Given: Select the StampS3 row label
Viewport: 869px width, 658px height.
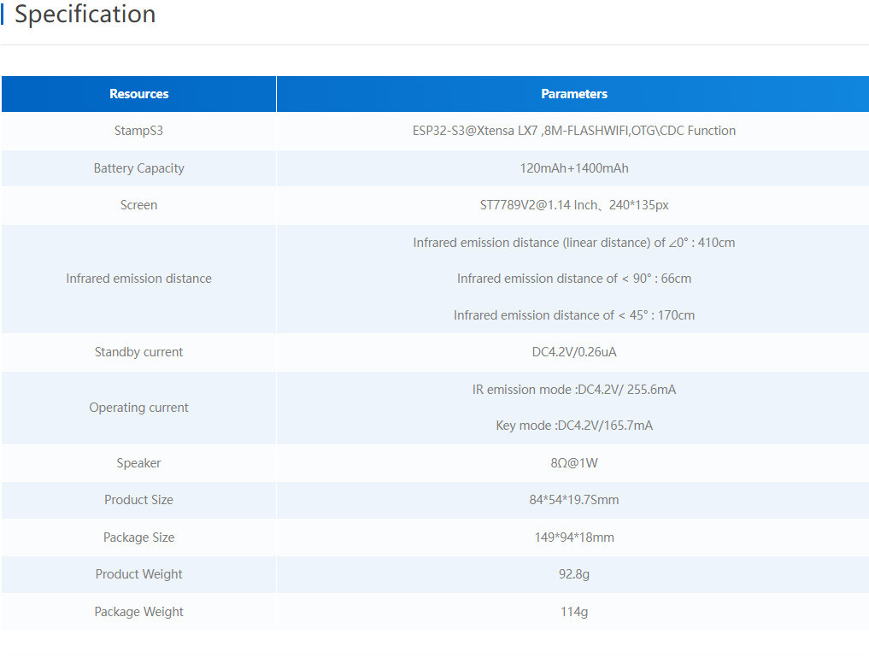Looking at the screenshot, I should [138, 131].
